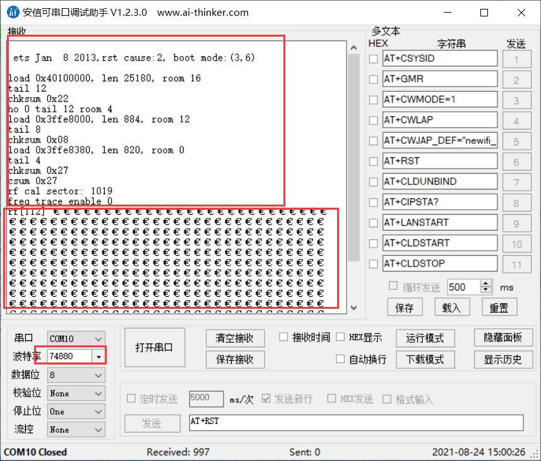Switch module to 下载模式 download mode
The image size is (541, 461).
click(425, 359)
